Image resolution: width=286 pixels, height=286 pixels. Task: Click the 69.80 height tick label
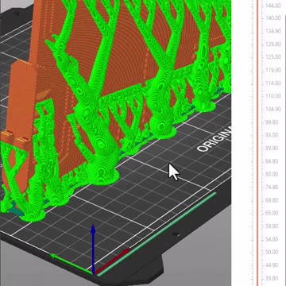click(x=272, y=200)
